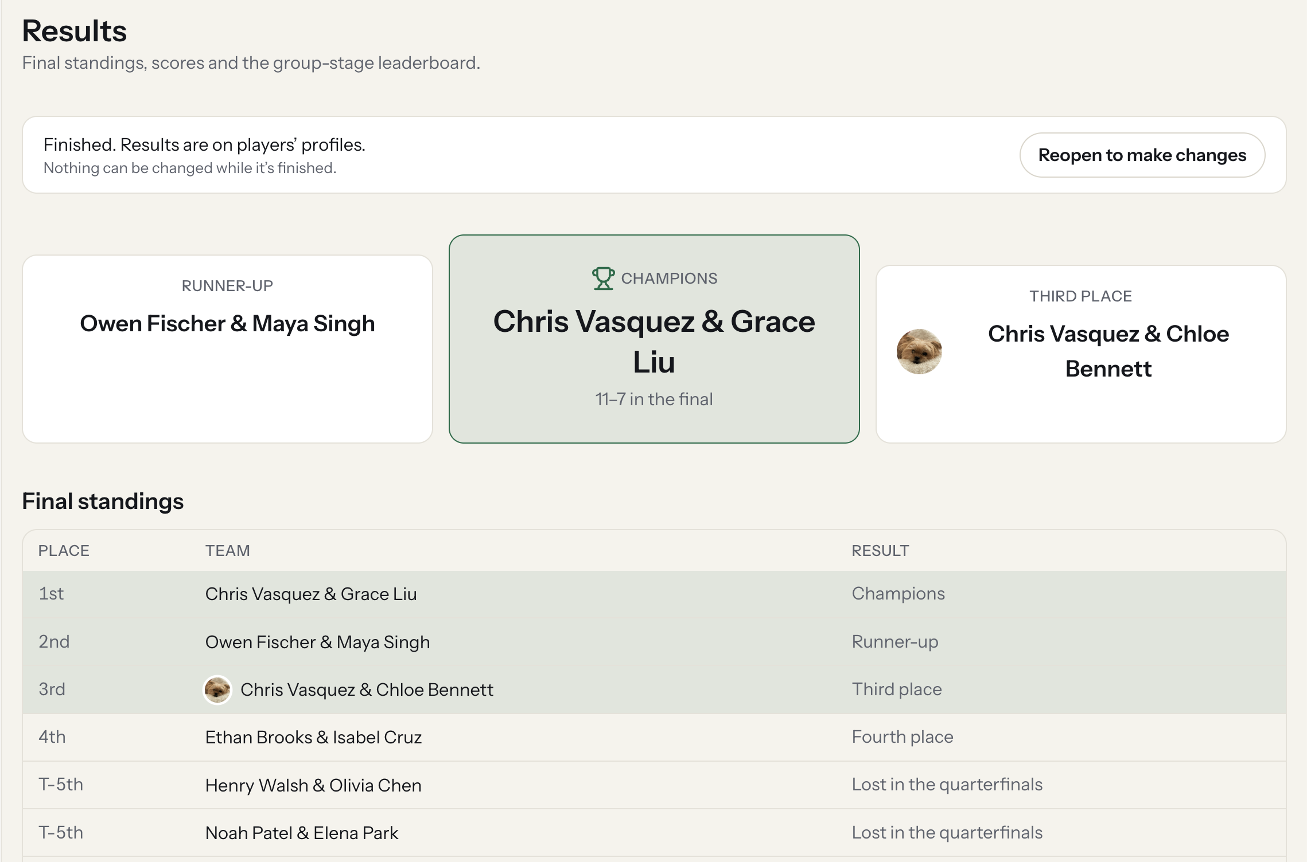The image size is (1307, 862).
Task: Select champions name Chris Vasquez & Grace Liu
Action: click(x=654, y=342)
